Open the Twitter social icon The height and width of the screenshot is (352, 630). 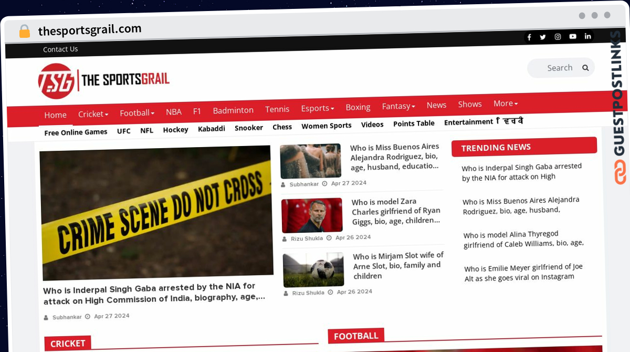click(x=543, y=37)
